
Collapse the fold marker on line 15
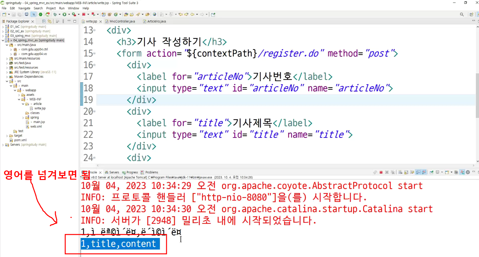(94, 54)
